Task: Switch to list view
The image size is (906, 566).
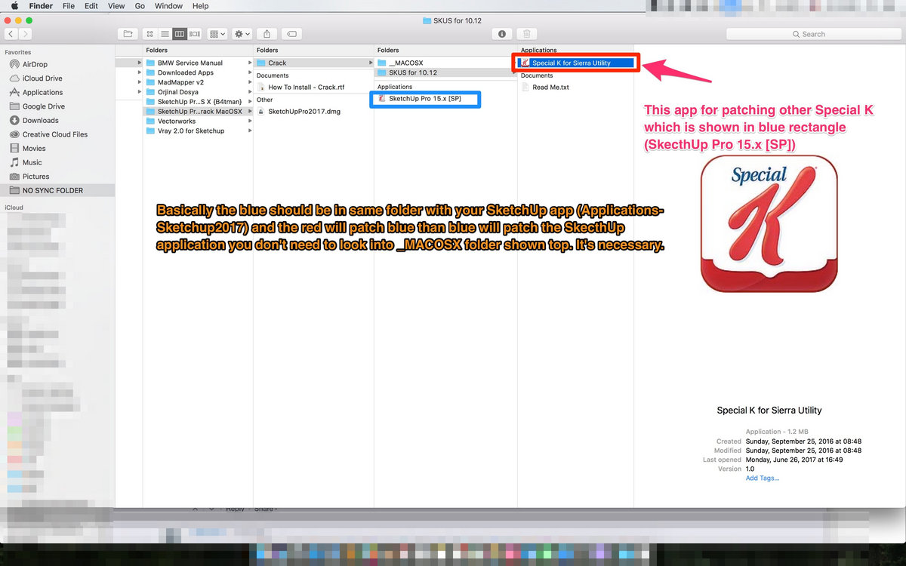Action: tap(165, 34)
